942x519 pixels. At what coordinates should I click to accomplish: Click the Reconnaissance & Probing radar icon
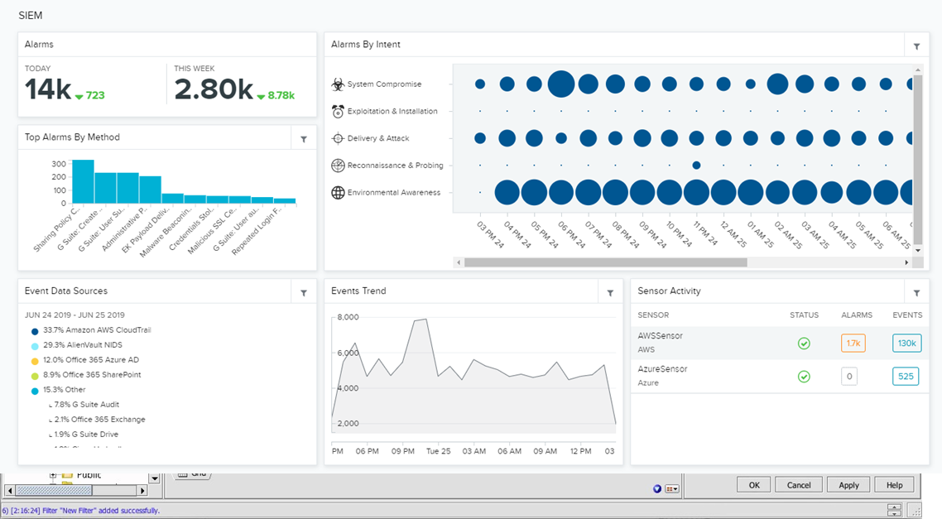pyautogui.click(x=338, y=166)
